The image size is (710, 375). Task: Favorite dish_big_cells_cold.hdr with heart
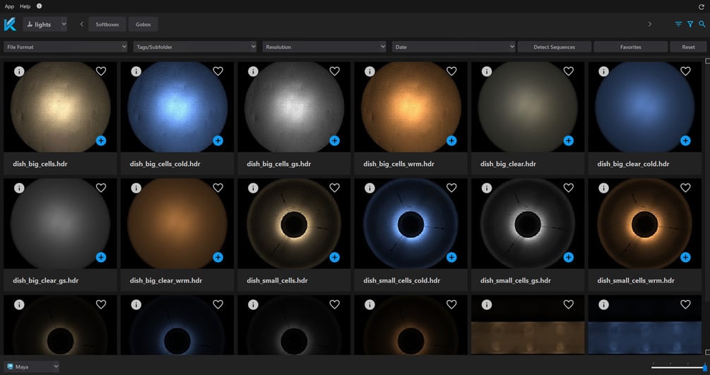218,71
